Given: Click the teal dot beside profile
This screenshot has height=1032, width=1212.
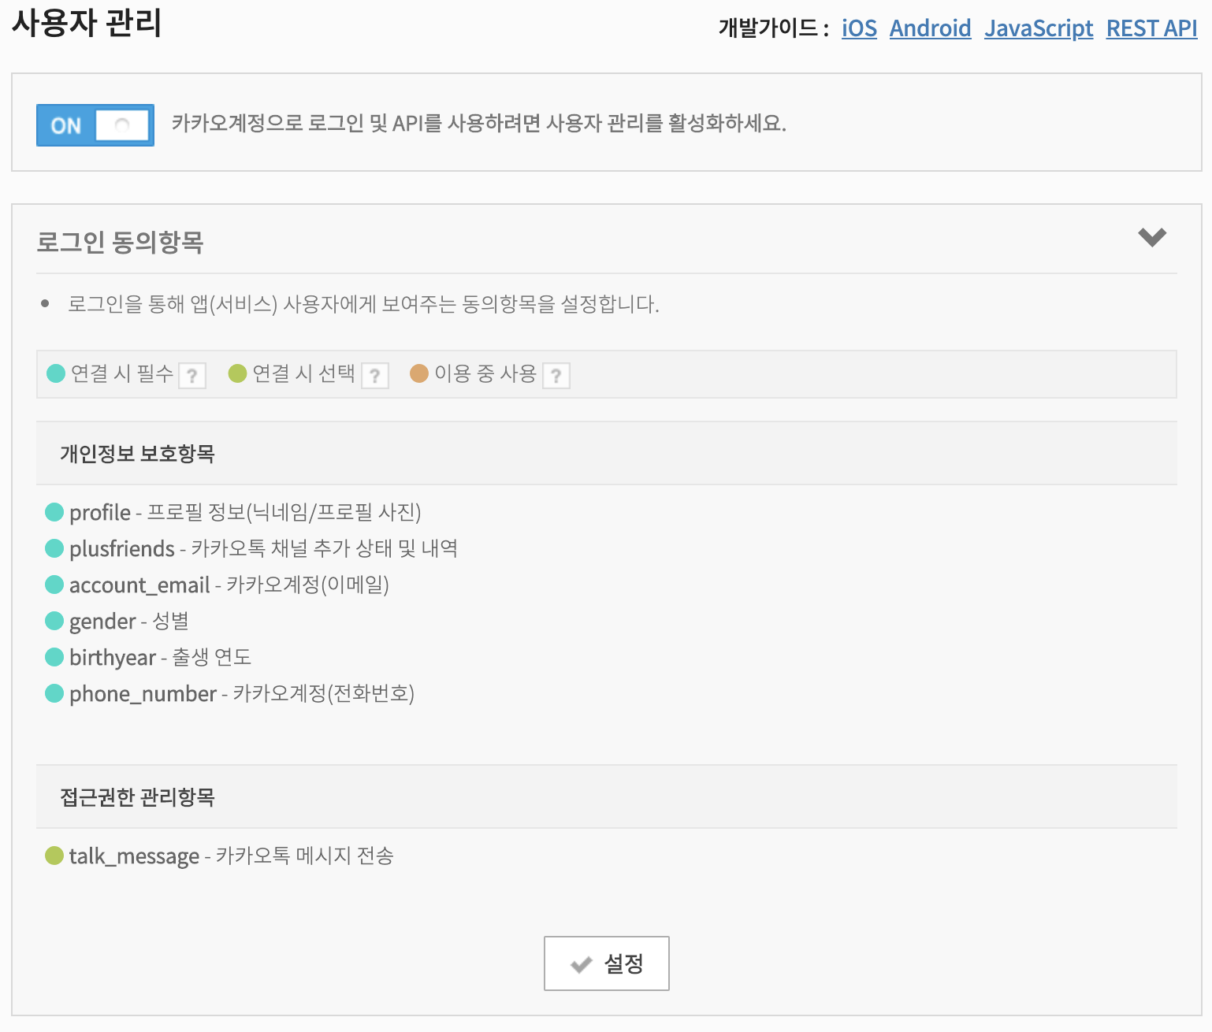Looking at the screenshot, I should tap(53, 512).
